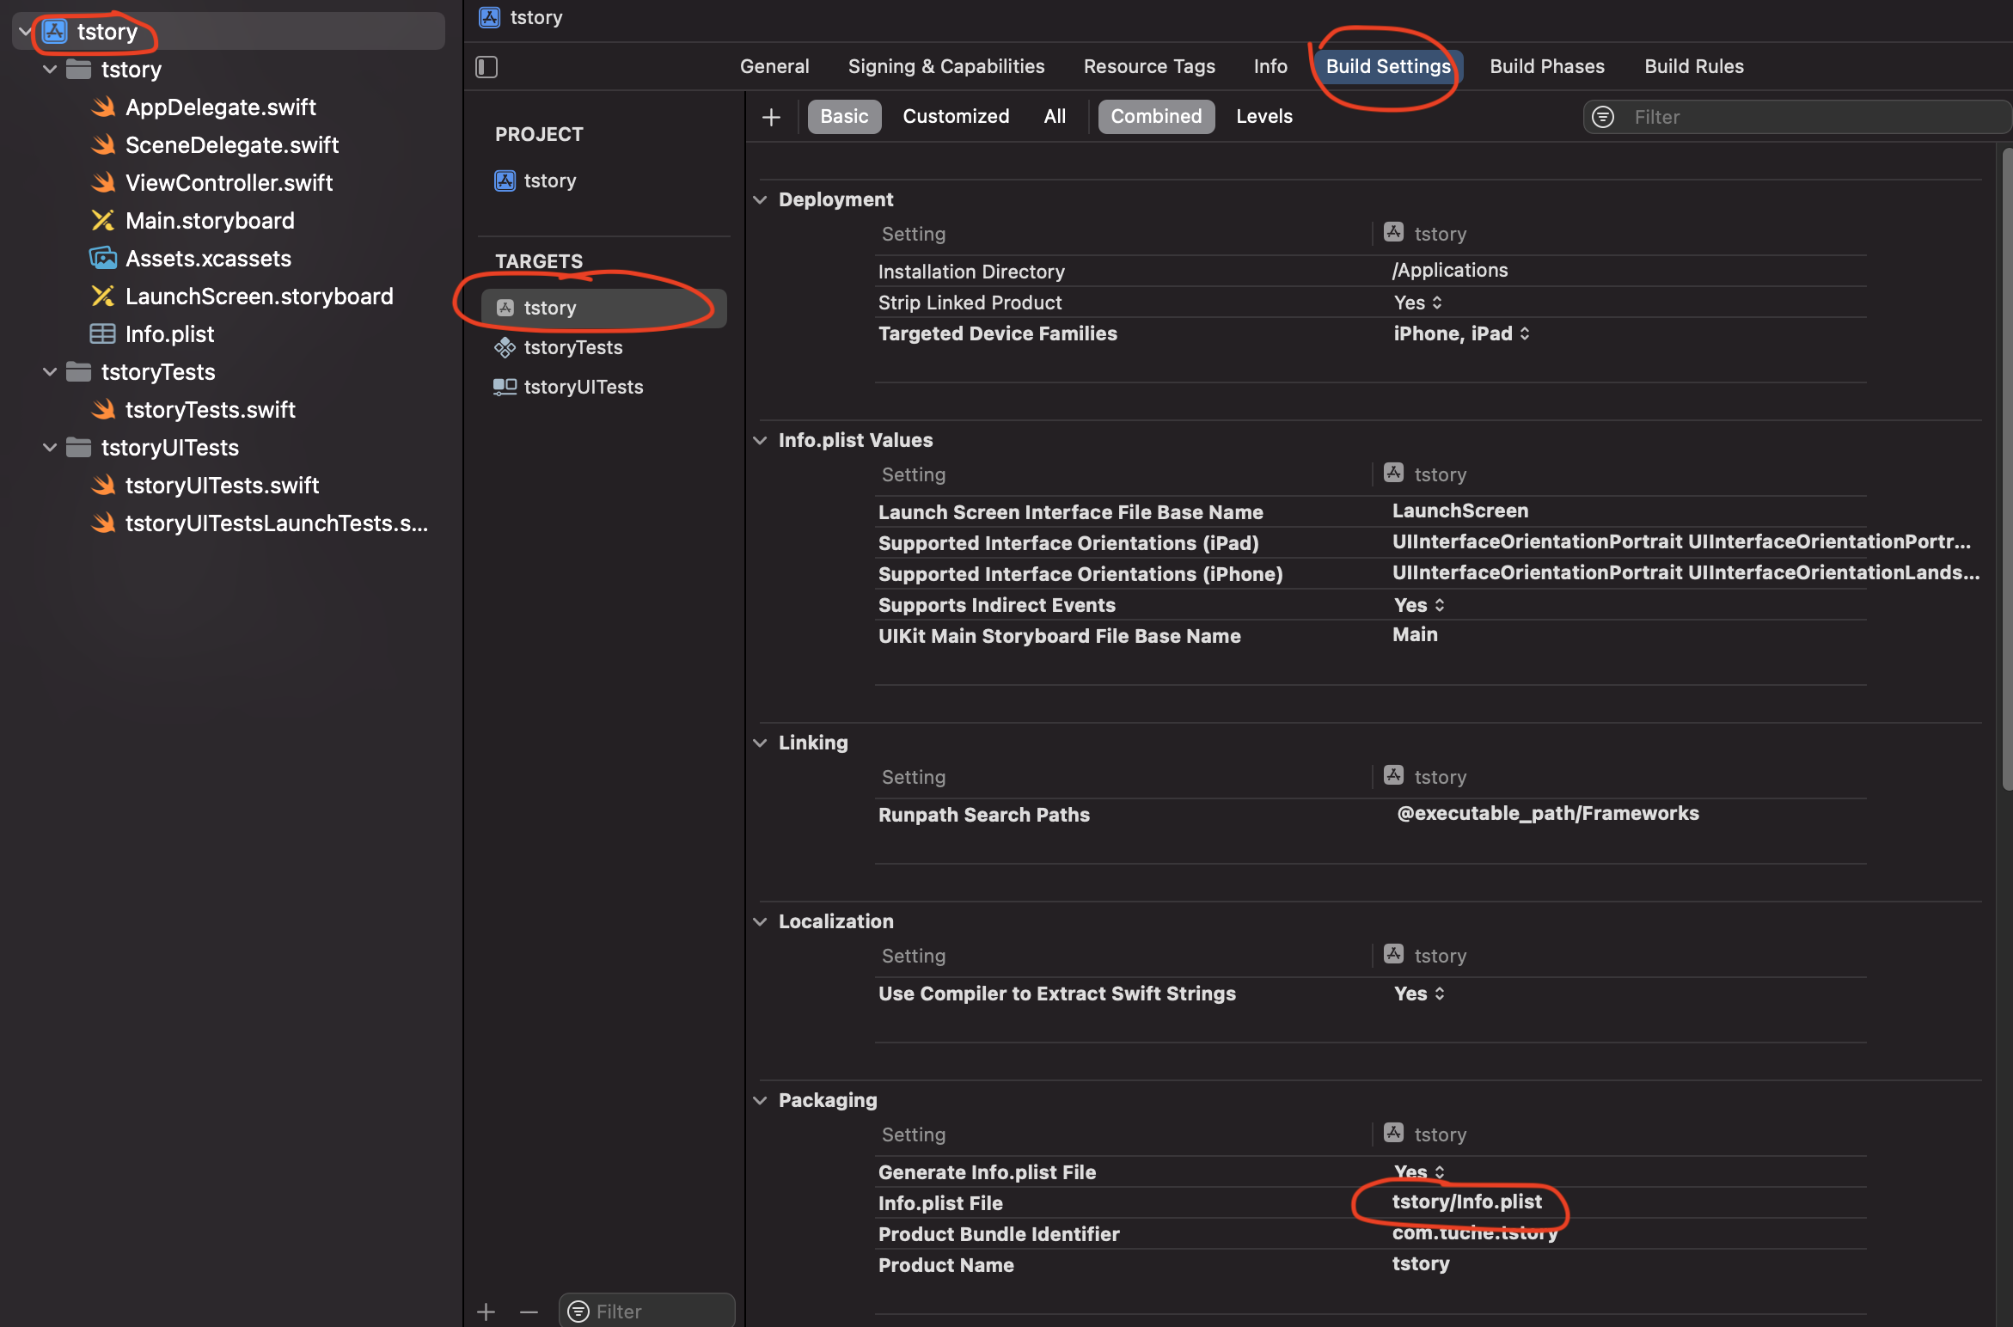2013x1327 pixels.
Task: Select the tstoryTests target
Action: [572, 347]
